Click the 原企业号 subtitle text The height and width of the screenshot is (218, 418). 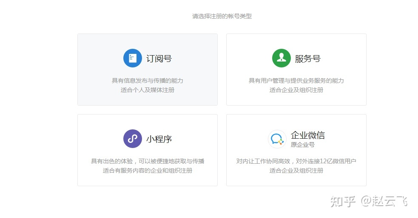303,145
